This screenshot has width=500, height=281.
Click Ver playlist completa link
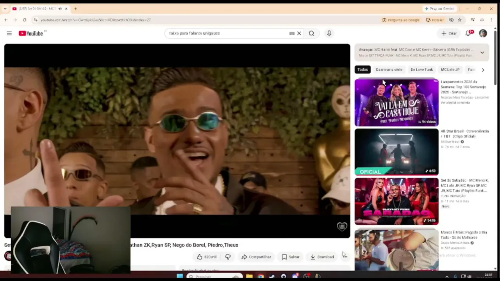[455, 103]
